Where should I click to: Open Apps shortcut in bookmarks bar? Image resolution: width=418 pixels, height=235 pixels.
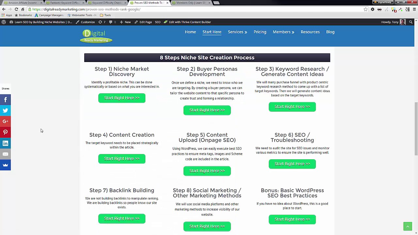(x=7, y=15)
